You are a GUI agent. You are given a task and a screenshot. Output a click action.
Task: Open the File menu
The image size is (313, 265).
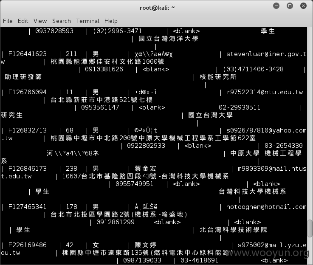[8, 21]
